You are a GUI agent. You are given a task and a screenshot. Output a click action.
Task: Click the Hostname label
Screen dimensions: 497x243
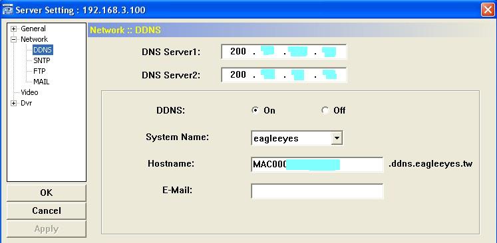(171, 163)
